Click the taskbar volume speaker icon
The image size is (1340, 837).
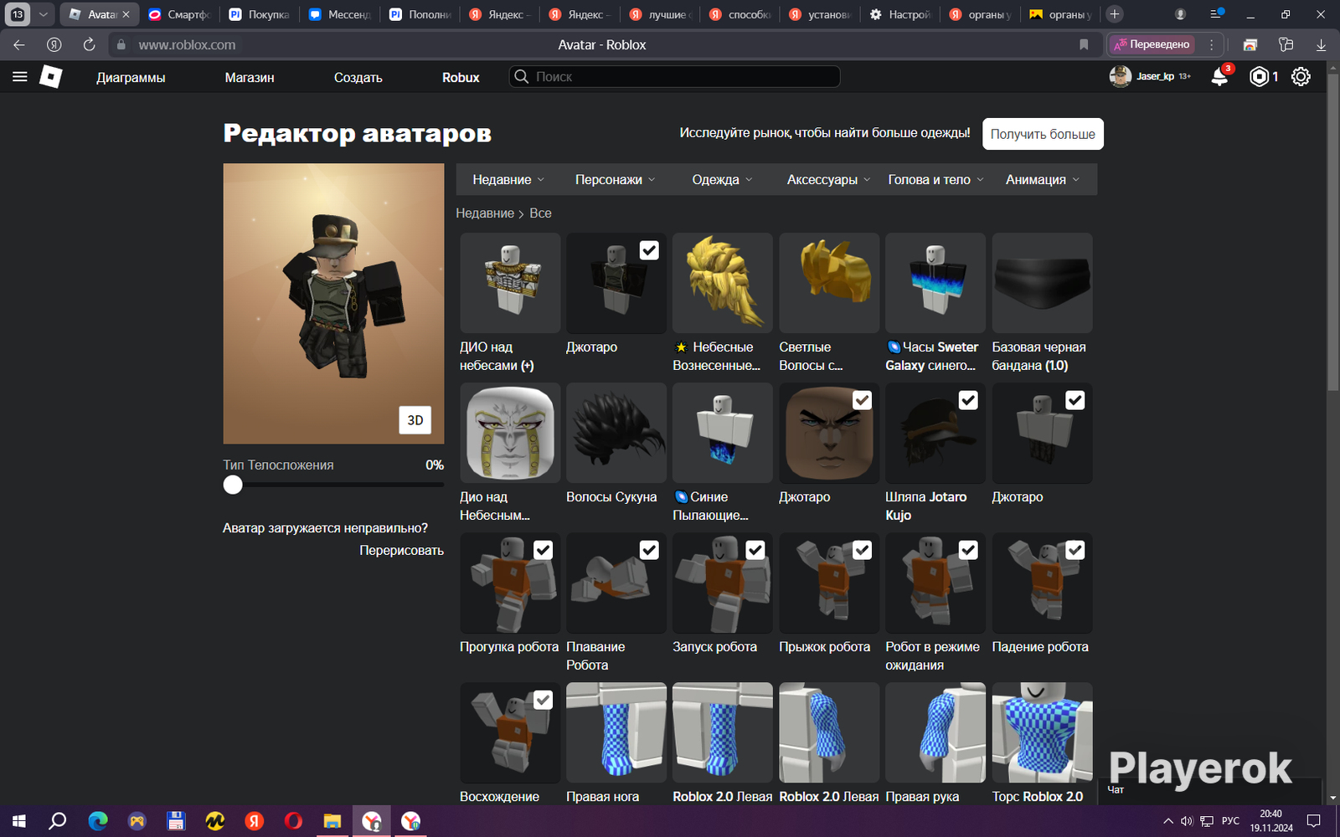[1187, 821]
